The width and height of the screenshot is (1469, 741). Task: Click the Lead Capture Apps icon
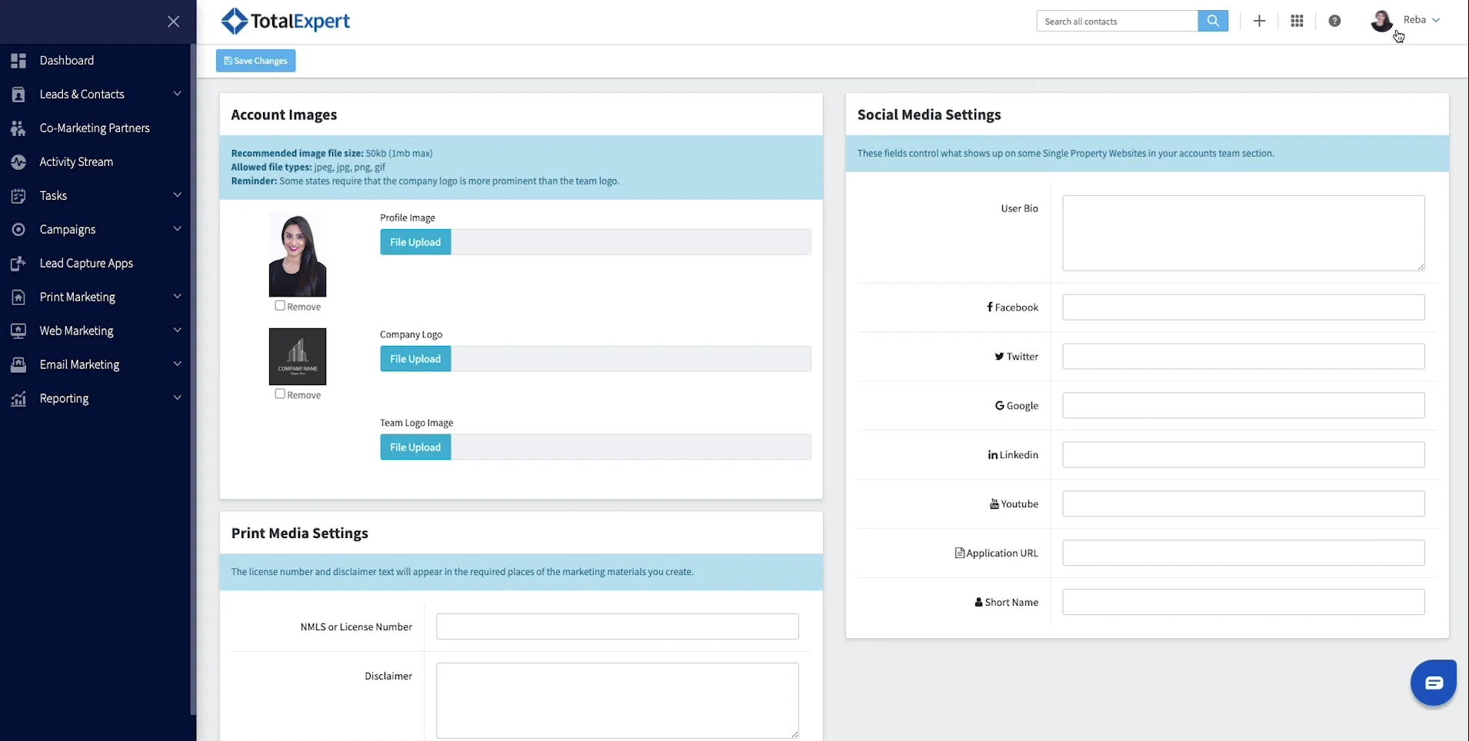18,264
